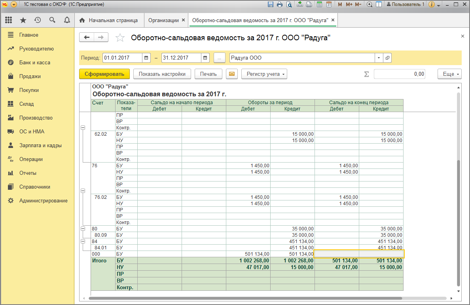
Task: Open the organization card icon button
Action: pos(387,58)
